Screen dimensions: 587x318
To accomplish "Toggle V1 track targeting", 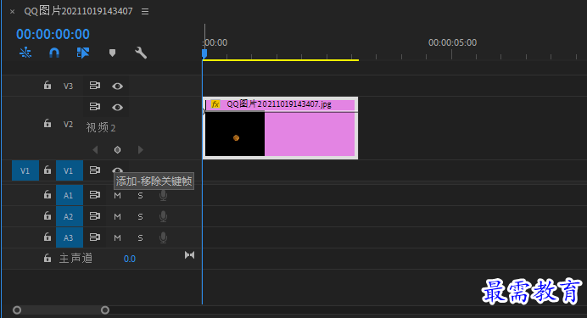I will pos(70,170).
